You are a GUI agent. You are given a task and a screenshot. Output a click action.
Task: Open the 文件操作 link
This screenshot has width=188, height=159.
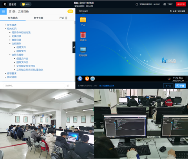16,44
